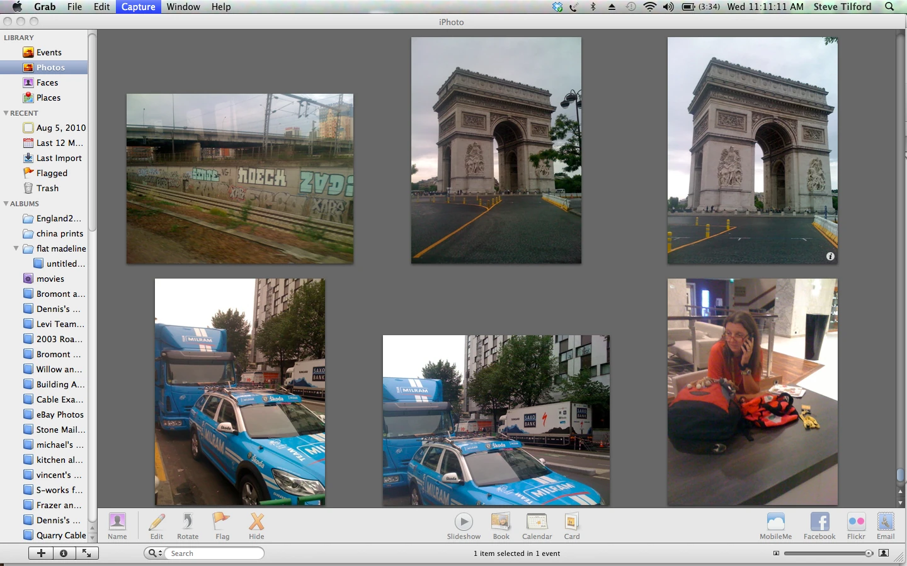The height and width of the screenshot is (566, 907).
Task: Open the Capture menu
Action: 138,7
